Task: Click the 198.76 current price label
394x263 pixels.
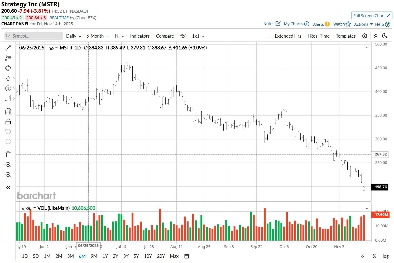Action: tap(380, 187)
